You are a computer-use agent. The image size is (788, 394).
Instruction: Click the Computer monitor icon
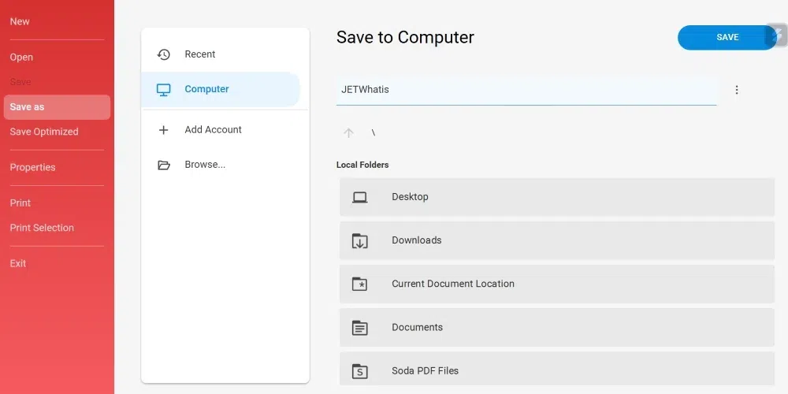point(164,90)
